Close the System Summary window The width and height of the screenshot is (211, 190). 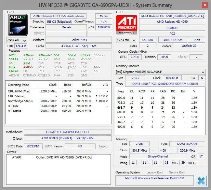click(205, 5)
